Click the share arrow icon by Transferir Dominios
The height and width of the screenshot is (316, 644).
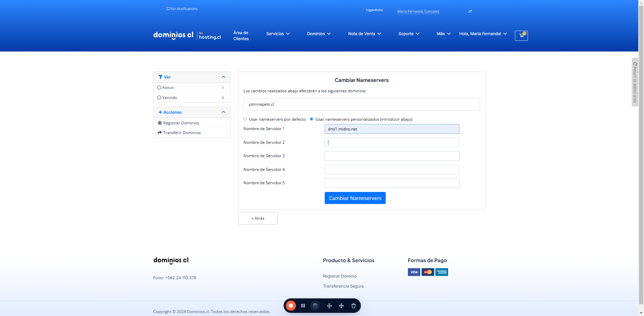coord(160,133)
